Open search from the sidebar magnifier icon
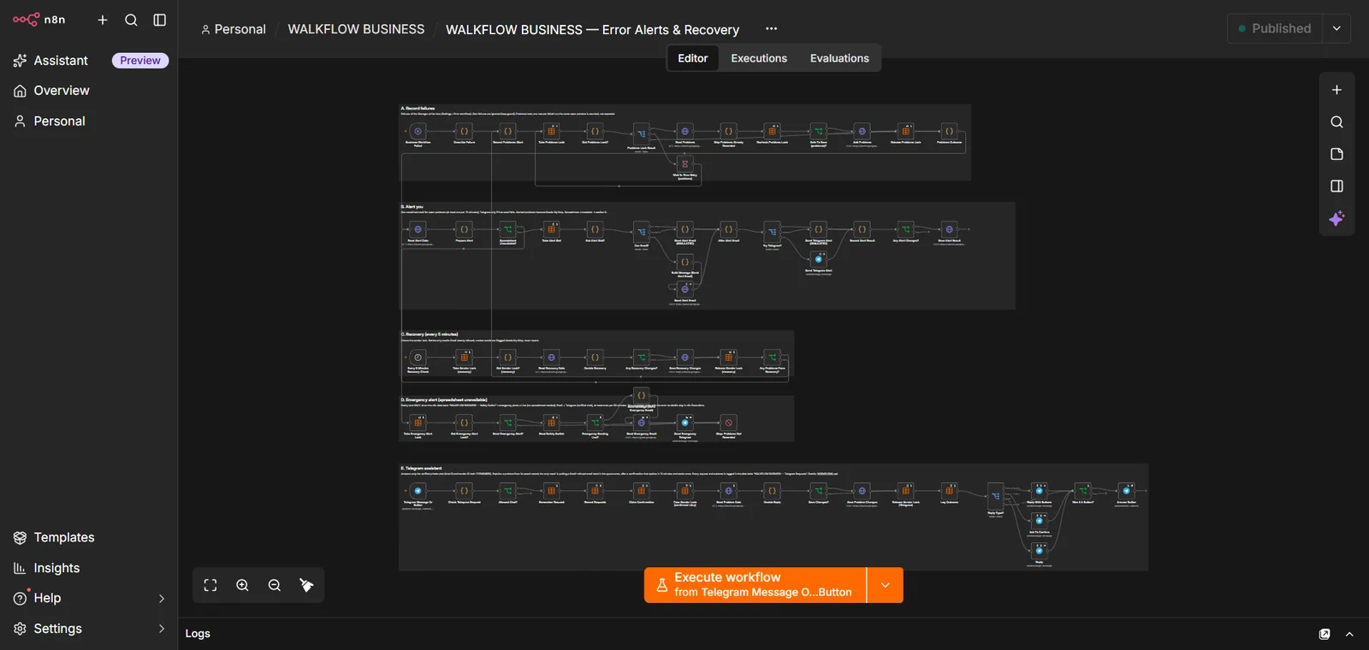 tap(131, 20)
